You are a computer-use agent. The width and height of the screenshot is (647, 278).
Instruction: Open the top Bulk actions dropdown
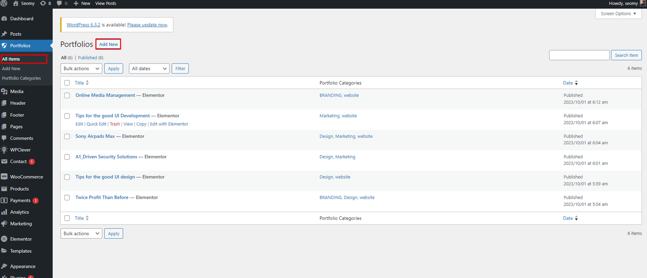81,69
